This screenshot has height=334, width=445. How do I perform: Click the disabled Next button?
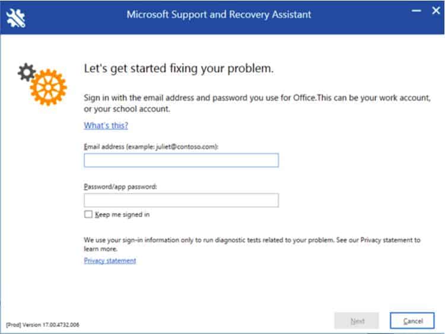(x=357, y=321)
